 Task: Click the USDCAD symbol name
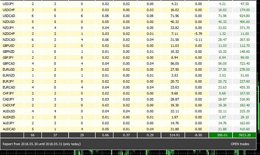click(9, 16)
